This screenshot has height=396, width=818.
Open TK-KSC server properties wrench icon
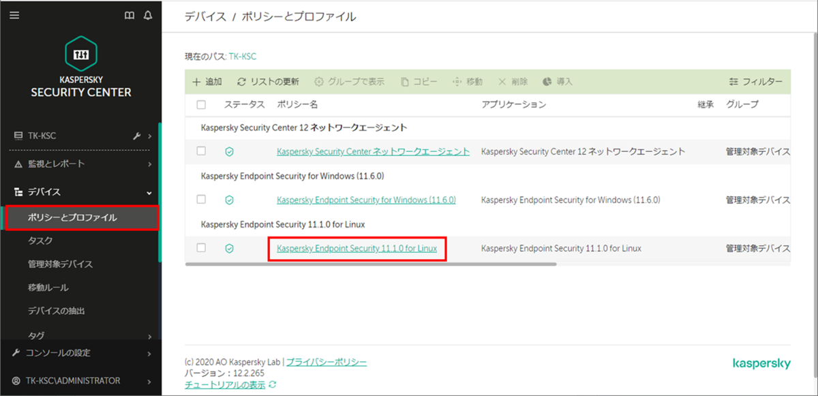(x=136, y=136)
